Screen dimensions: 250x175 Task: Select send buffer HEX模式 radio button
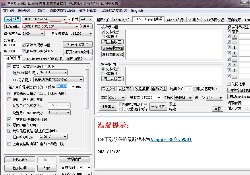coord(103,74)
